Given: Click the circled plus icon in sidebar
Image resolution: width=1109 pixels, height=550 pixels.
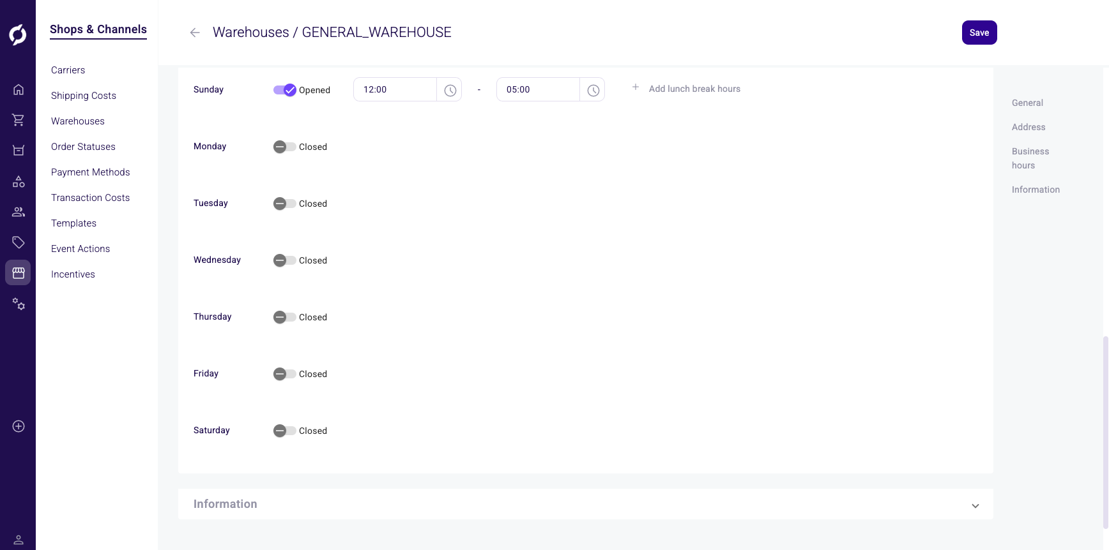Looking at the screenshot, I should coord(19,426).
